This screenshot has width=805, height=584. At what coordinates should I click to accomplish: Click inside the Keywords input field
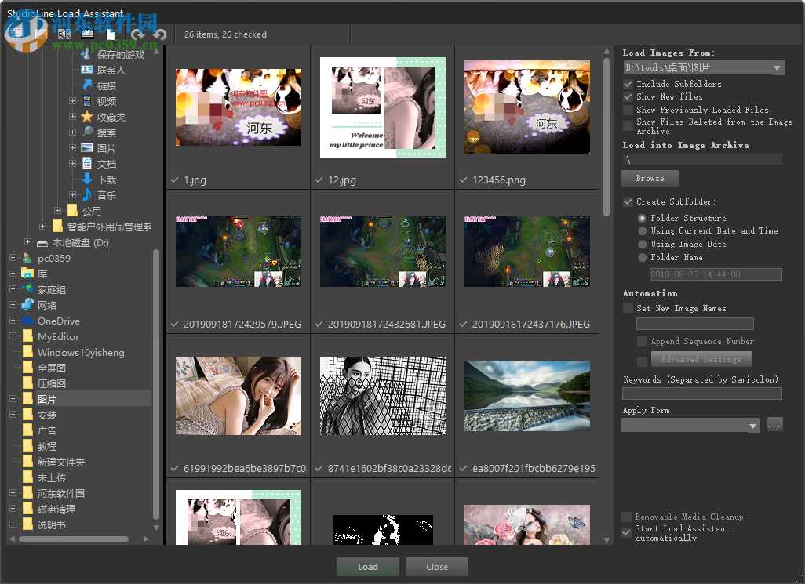pos(702,393)
